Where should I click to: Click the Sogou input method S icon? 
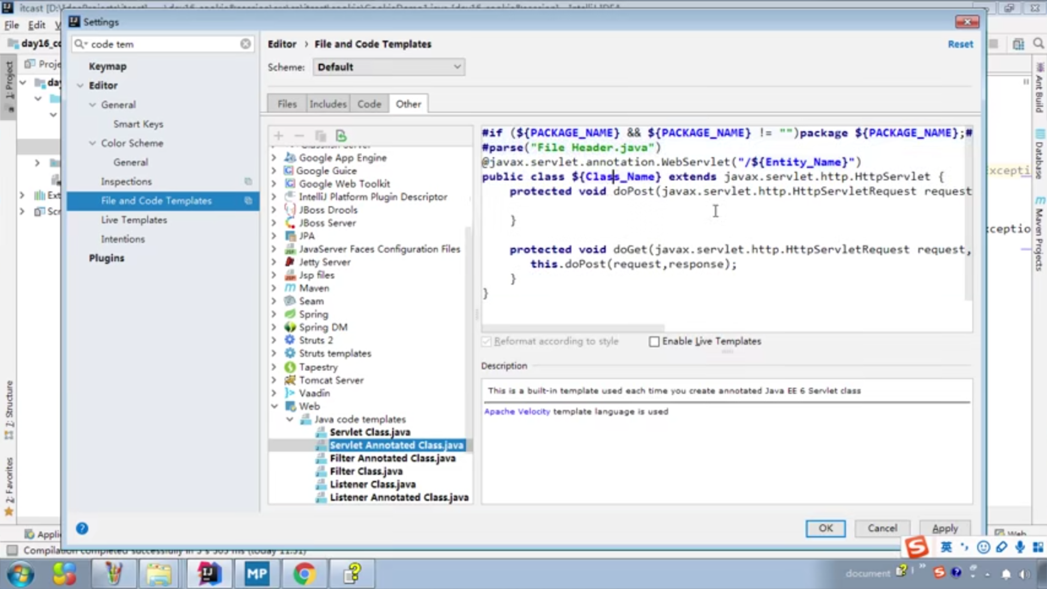(916, 546)
